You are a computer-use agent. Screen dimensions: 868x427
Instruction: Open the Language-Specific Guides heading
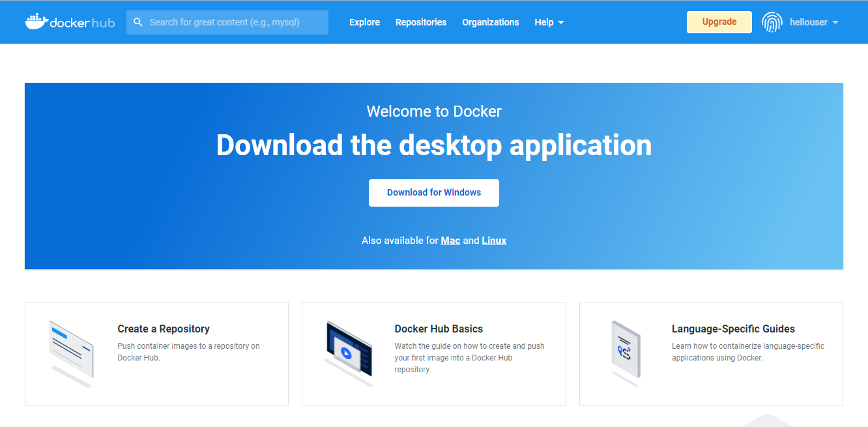[x=733, y=329]
